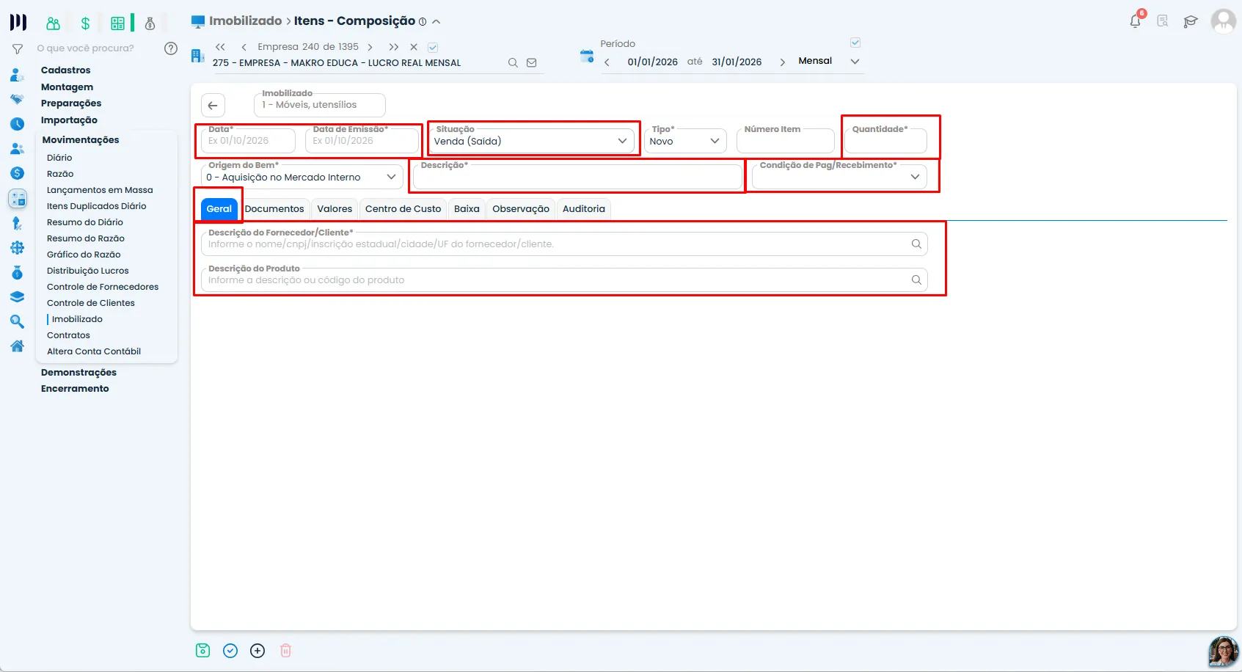Open the notifications bell

pos(1136,21)
